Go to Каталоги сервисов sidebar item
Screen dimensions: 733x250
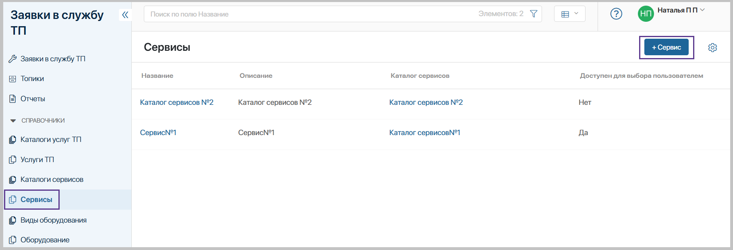pyautogui.click(x=52, y=179)
